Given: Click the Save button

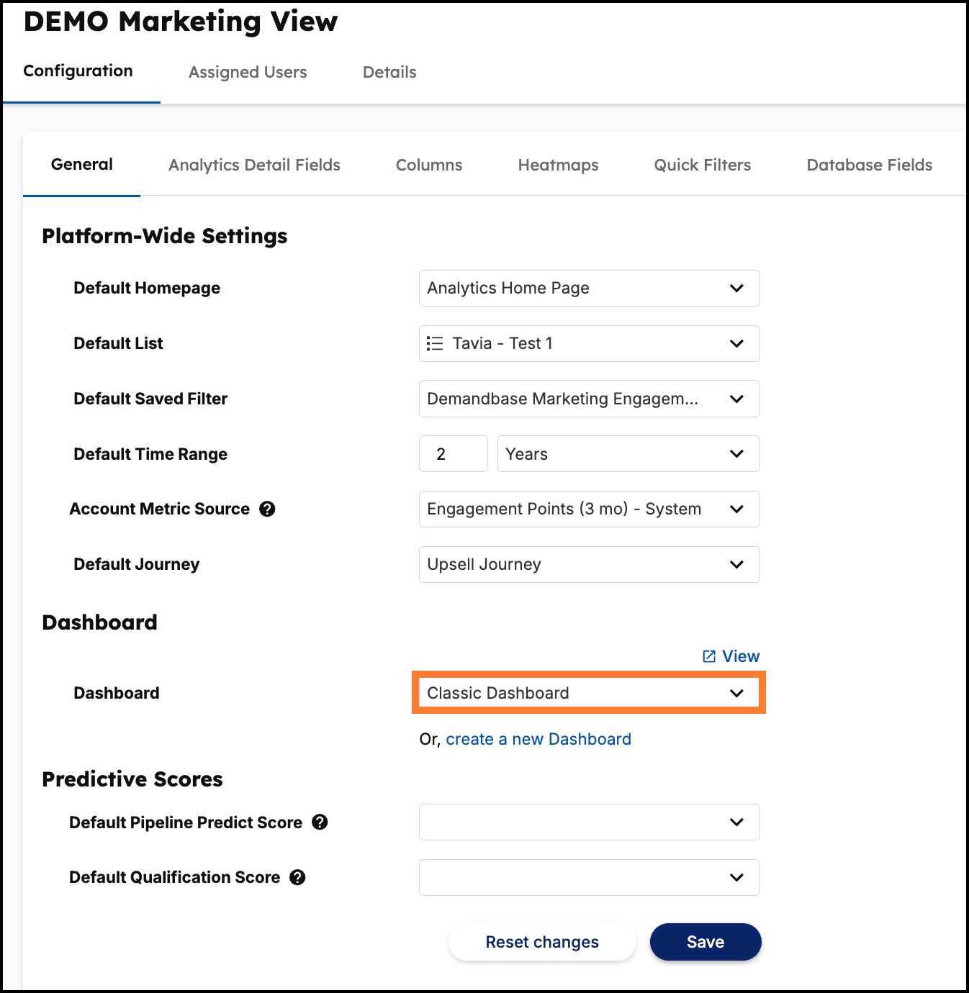Looking at the screenshot, I should tap(706, 942).
